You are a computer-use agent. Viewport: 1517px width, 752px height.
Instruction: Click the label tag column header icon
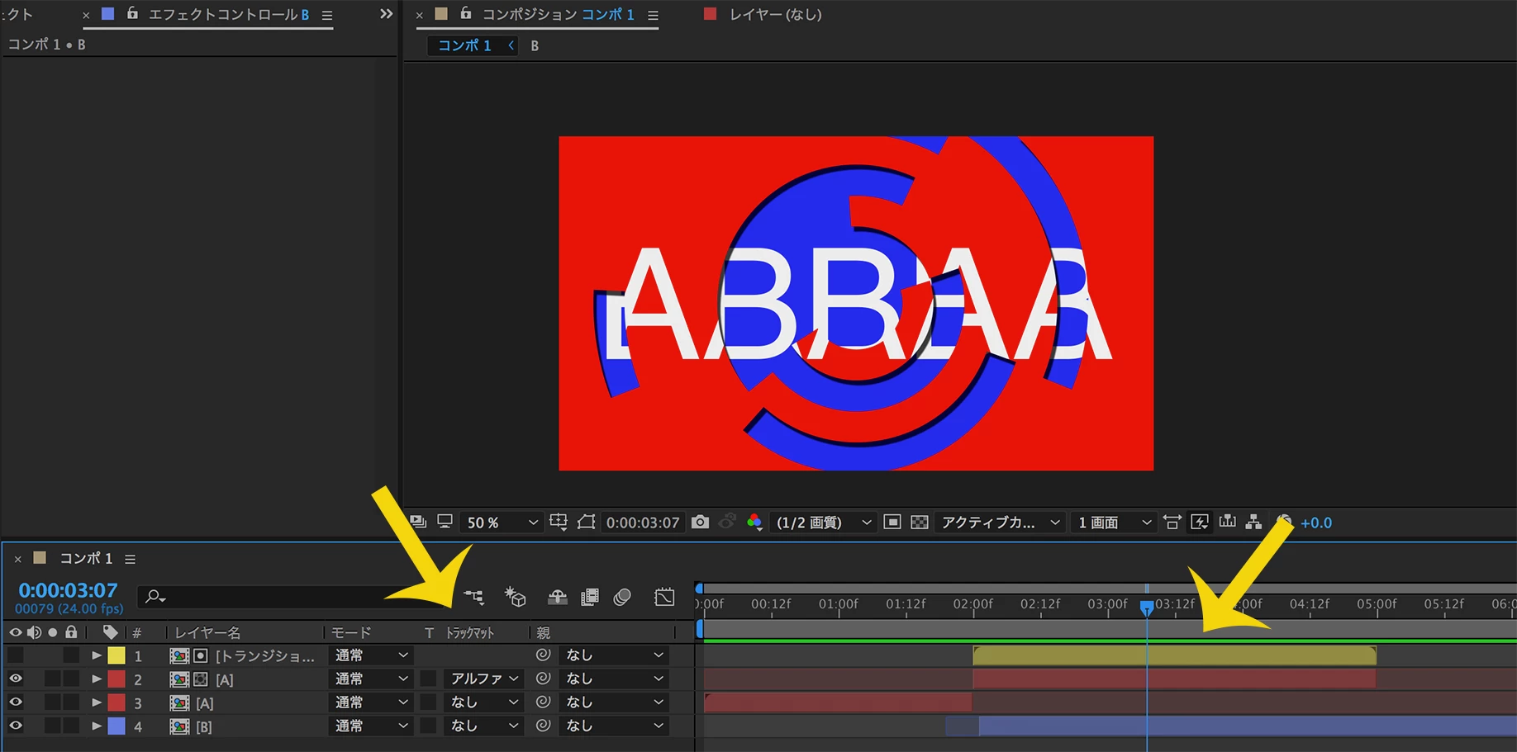click(110, 632)
